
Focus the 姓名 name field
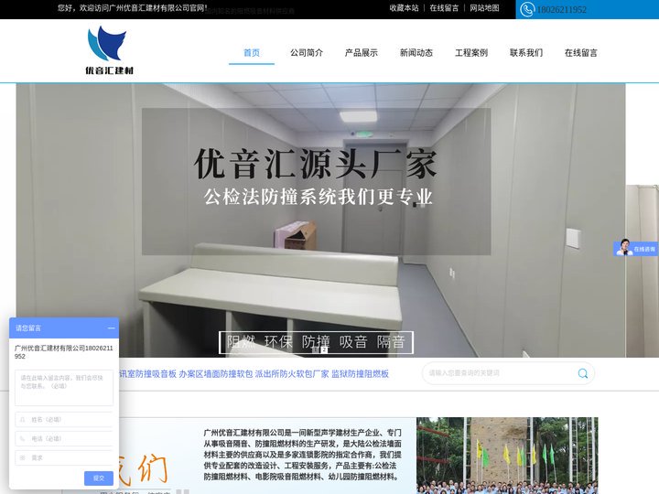[64, 419]
